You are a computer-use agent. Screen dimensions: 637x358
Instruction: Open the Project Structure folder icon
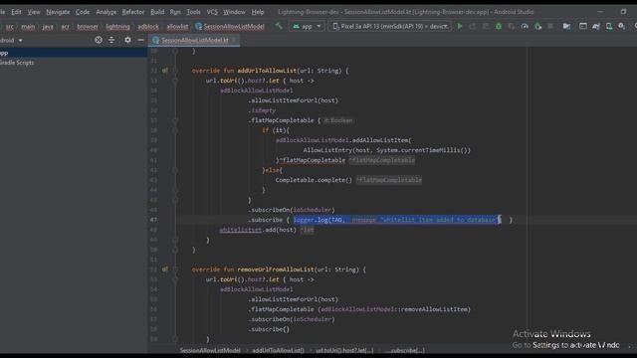566,27
